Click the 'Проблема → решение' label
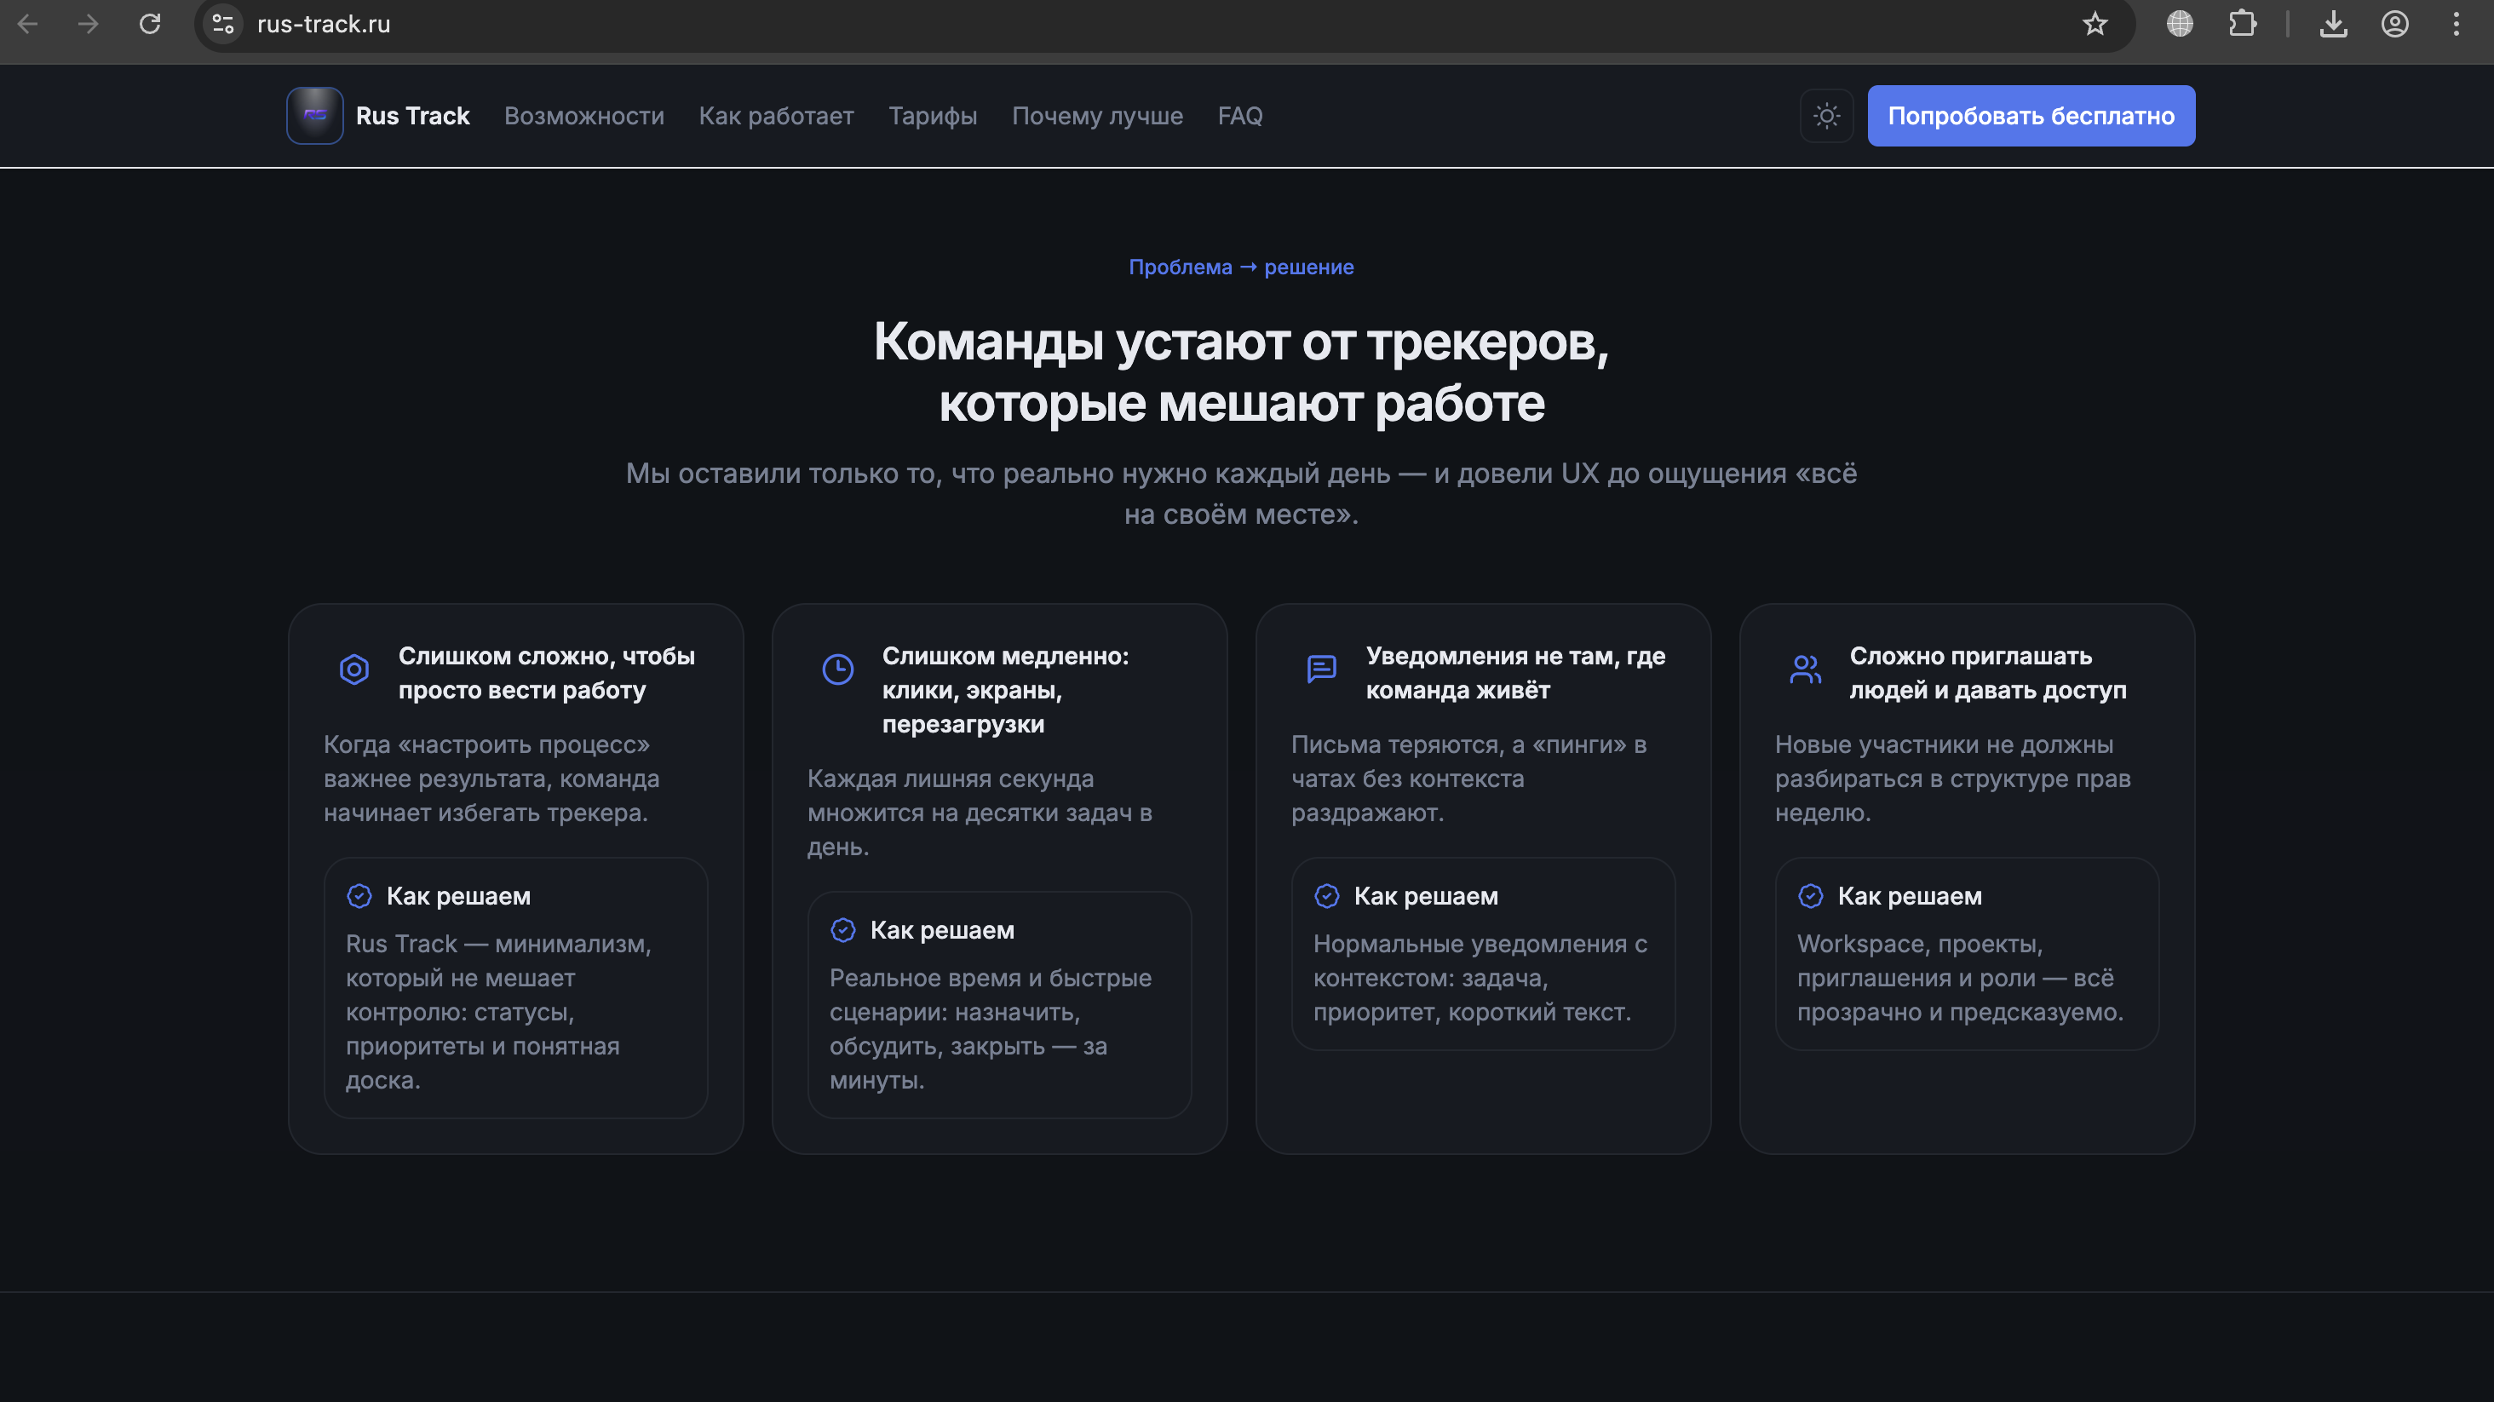The width and height of the screenshot is (2494, 1402). (1241, 267)
